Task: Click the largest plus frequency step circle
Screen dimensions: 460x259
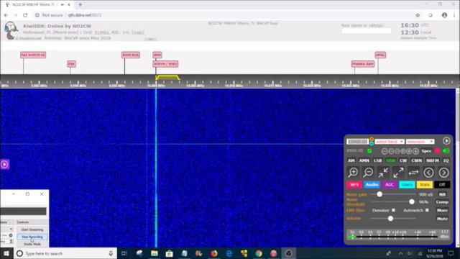Action: click(x=415, y=151)
